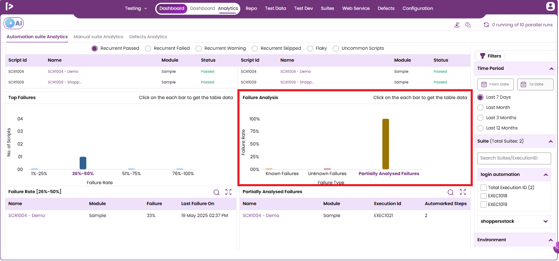The height and width of the screenshot is (261, 559).
Task: Focus the Search Suites/ExecutionID field
Action: tap(514, 158)
